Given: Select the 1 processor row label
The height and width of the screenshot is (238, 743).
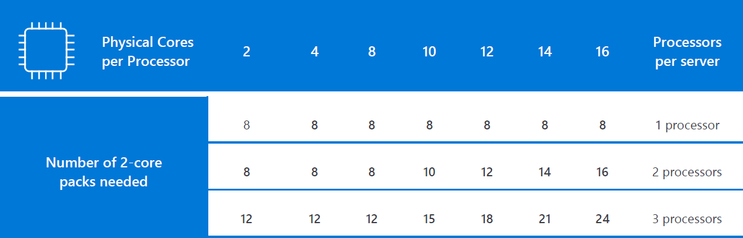Looking at the screenshot, I should pyautogui.click(x=687, y=125).
